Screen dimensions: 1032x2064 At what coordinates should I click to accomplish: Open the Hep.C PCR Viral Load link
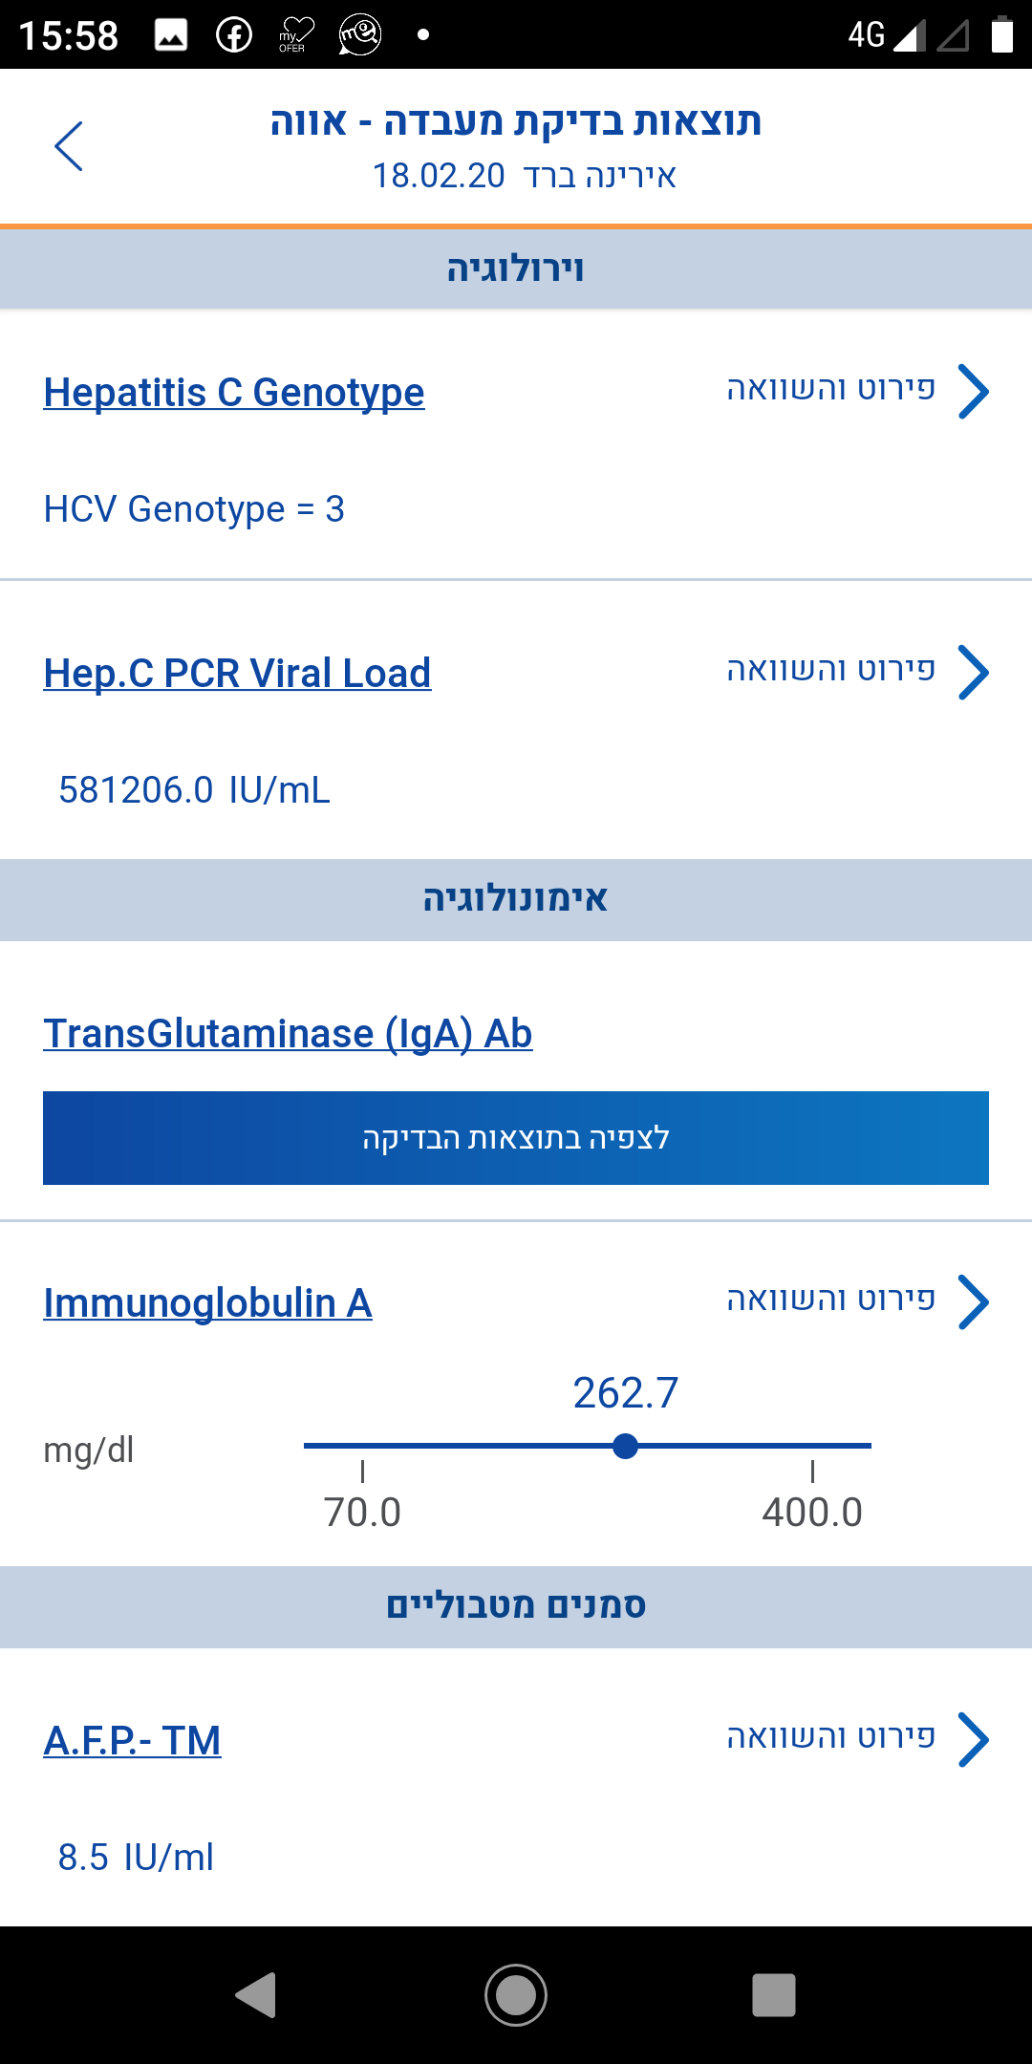tap(237, 674)
